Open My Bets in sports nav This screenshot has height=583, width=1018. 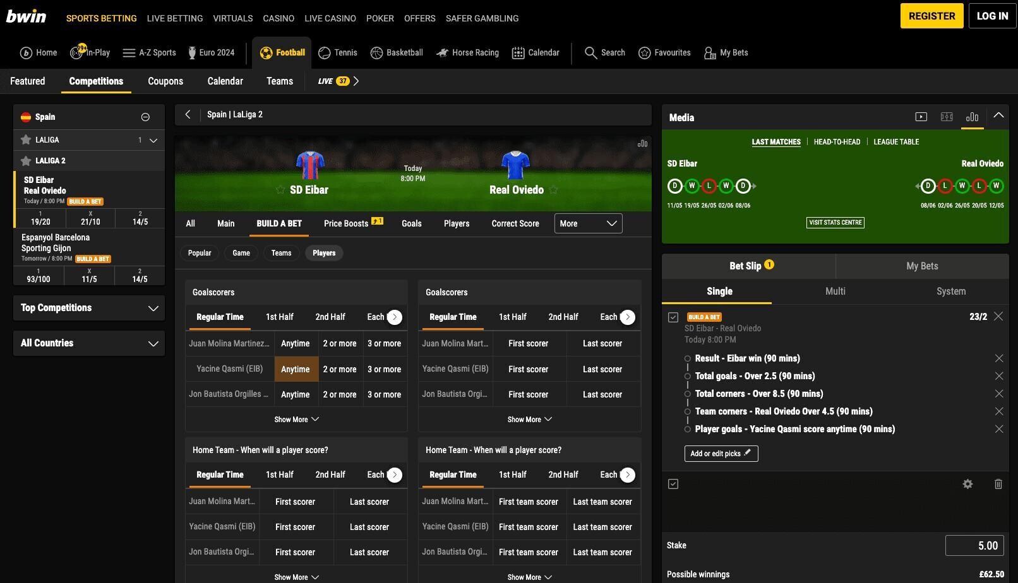tap(726, 53)
